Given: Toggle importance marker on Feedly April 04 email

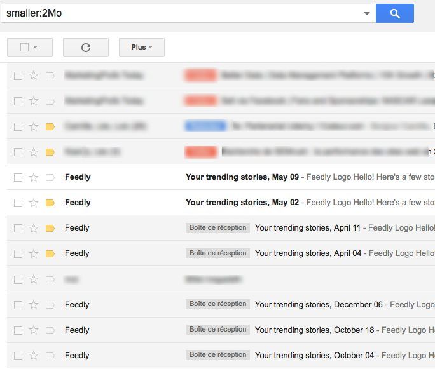Looking at the screenshot, I should pos(50,253).
